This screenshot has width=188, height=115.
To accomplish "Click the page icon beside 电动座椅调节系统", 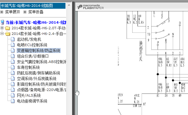I will [13, 101].
